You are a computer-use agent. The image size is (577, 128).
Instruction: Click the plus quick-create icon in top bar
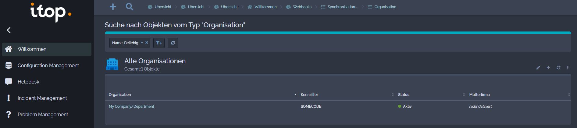[x=113, y=7]
